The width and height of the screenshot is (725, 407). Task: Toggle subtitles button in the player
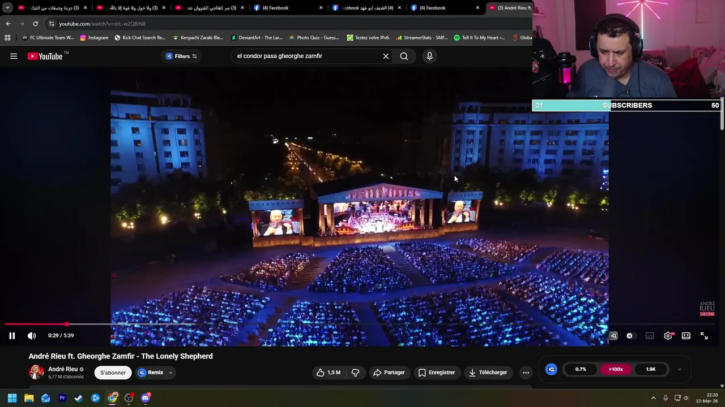pyautogui.click(x=650, y=336)
